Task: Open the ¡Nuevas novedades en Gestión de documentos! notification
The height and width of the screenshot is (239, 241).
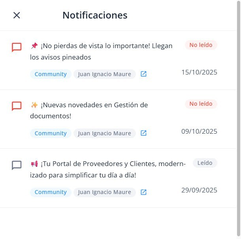Action: [x=89, y=110]
